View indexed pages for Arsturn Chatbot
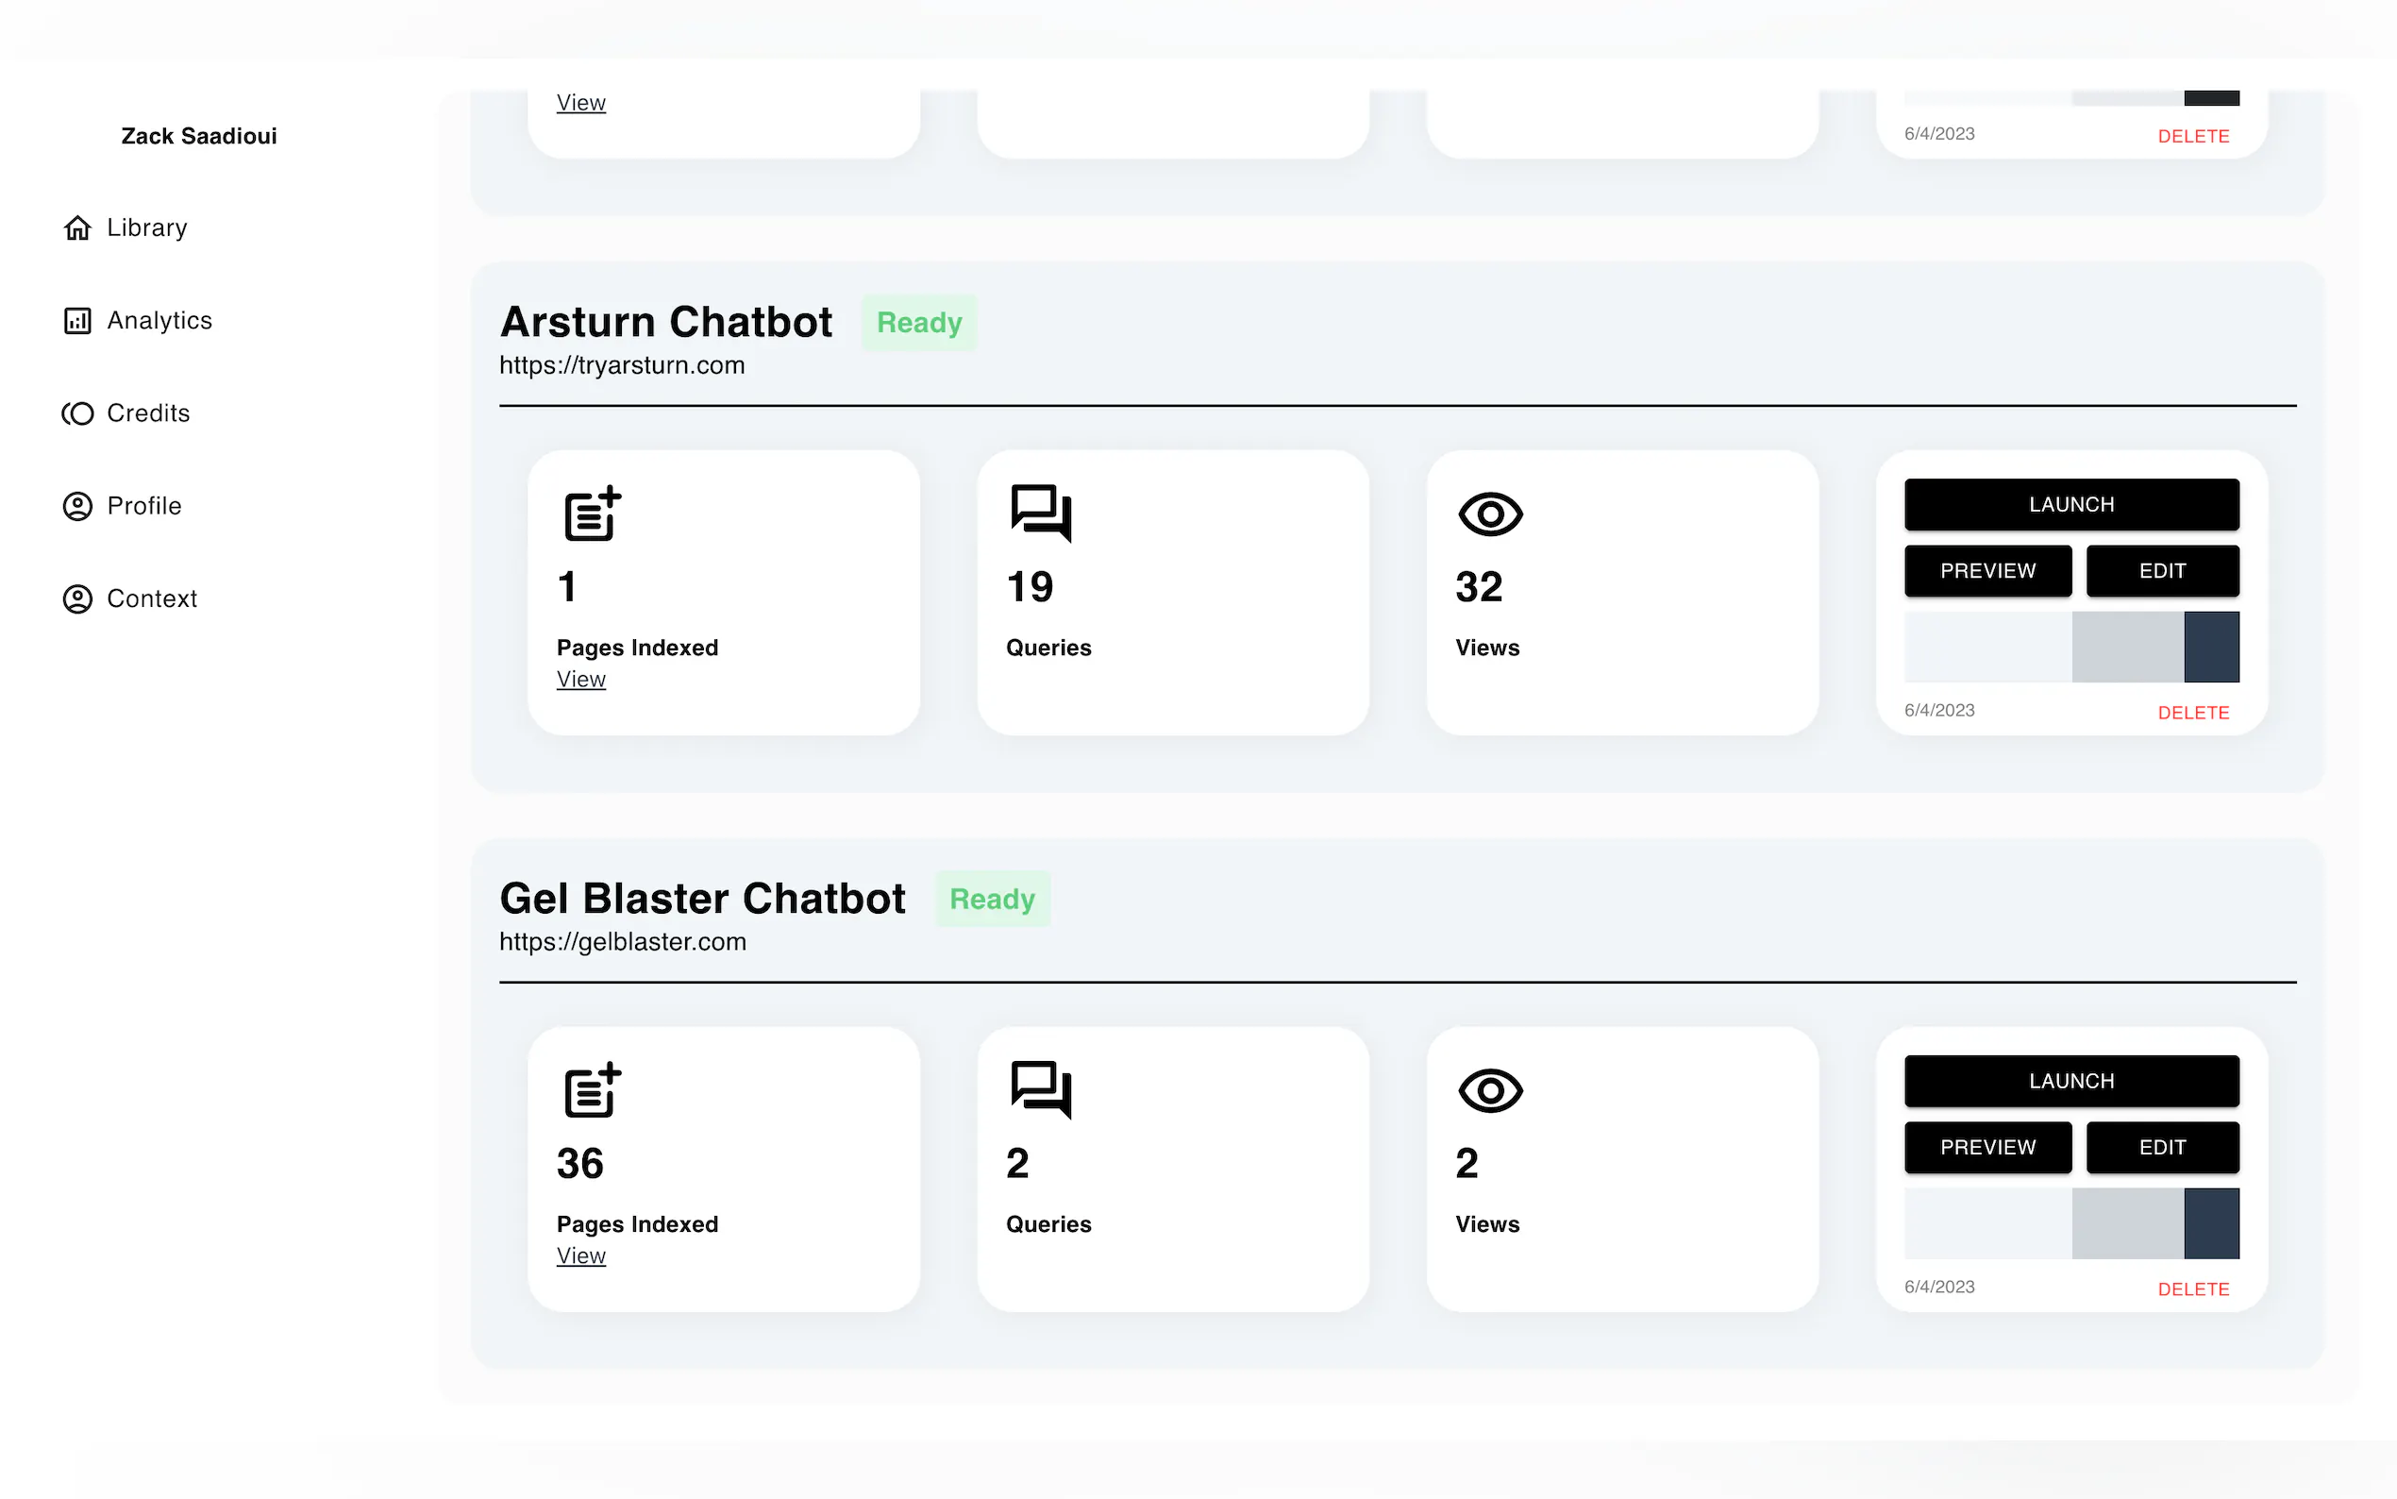The image size is (2397, 1499). click(x=580, y=679)
